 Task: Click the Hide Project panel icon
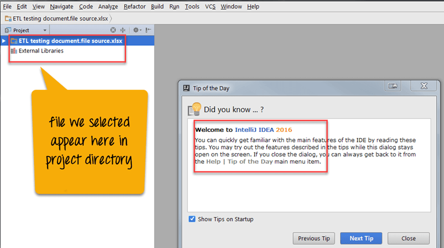[148, 30]
